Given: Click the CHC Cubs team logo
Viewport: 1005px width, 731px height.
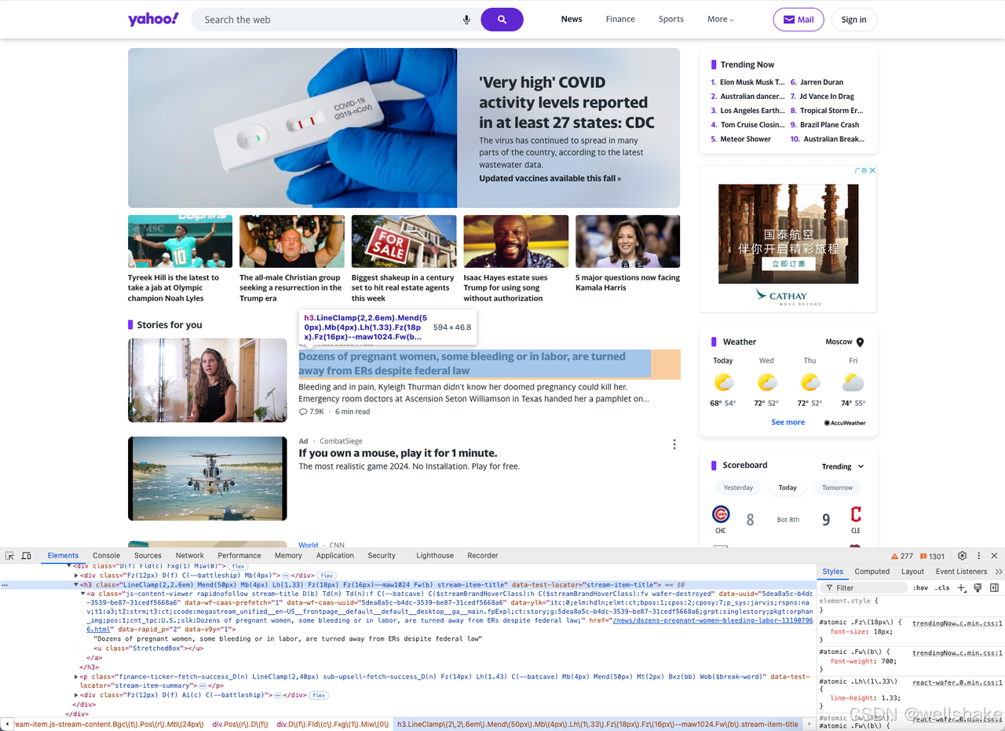Looking at the screenshot, I should point(721,514).
